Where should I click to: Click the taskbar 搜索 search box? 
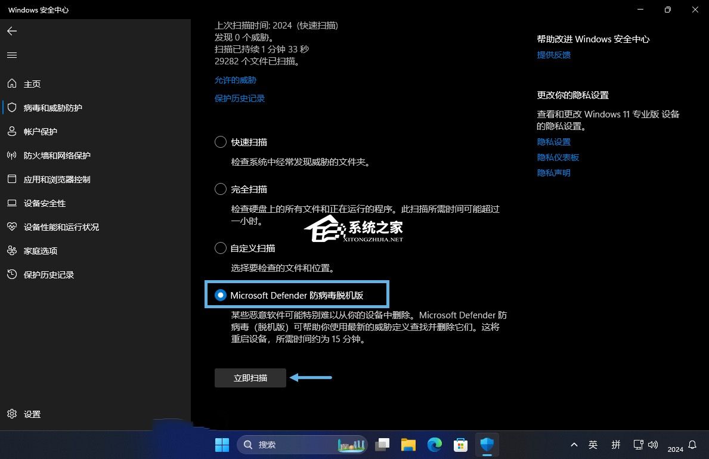pyautogui.click(x=302, y=445)
